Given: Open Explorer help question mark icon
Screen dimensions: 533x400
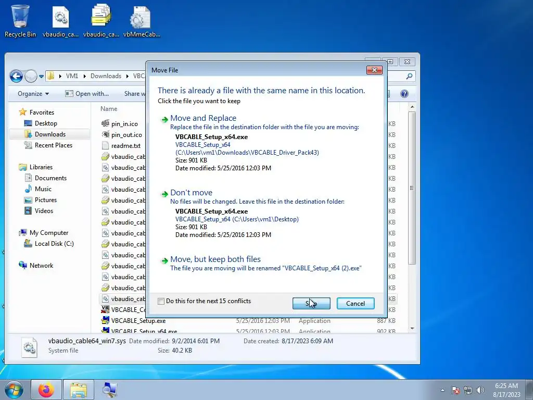Looking at the screenshot, I should tap(404, 94).
